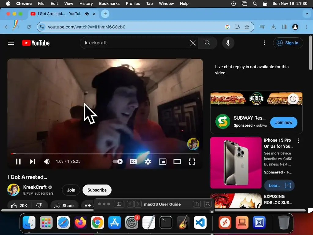Clear the kreekcraft search text
This screenshot has width=313, height=235.
[x=193, y=43]
